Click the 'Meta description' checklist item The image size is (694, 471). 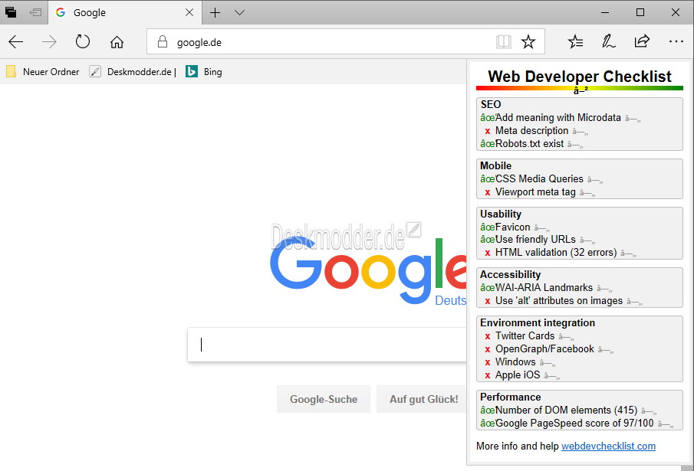[x=531, y=131]
